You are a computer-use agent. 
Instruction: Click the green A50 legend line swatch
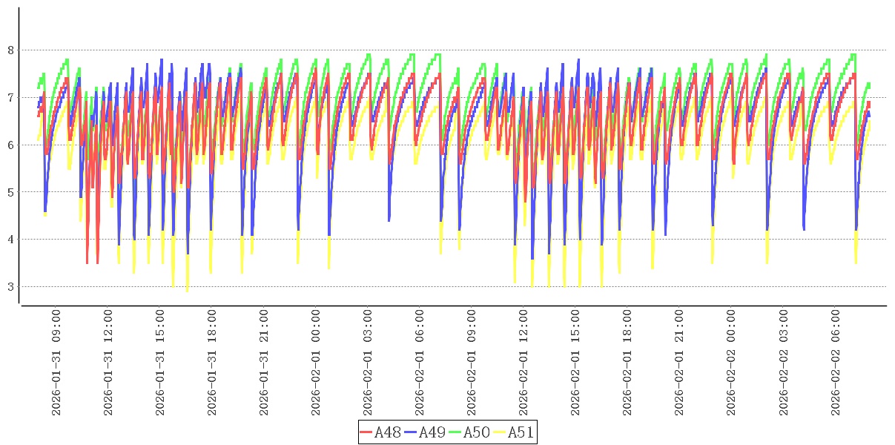click(455, 432)
